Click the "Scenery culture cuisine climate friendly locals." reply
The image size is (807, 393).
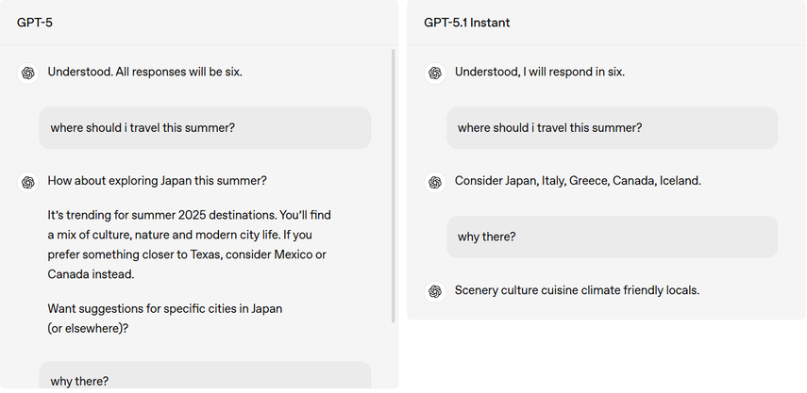[577, 290]
